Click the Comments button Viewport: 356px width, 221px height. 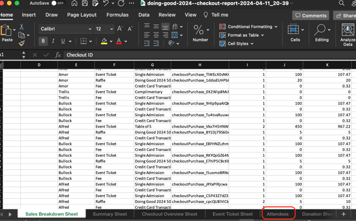tap(311, 15)
